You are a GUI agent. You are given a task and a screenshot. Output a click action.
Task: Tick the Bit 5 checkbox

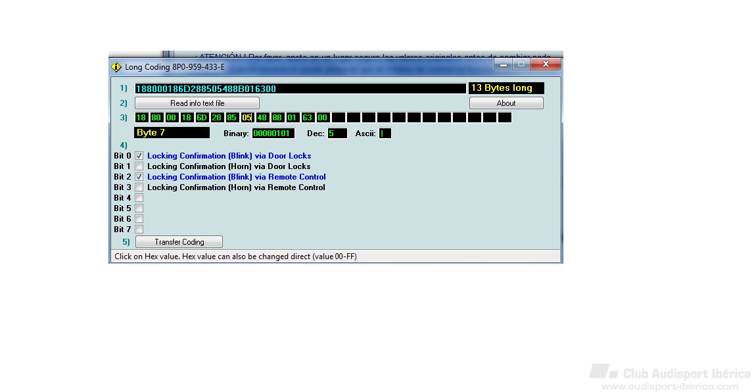[x=139, y=208]
